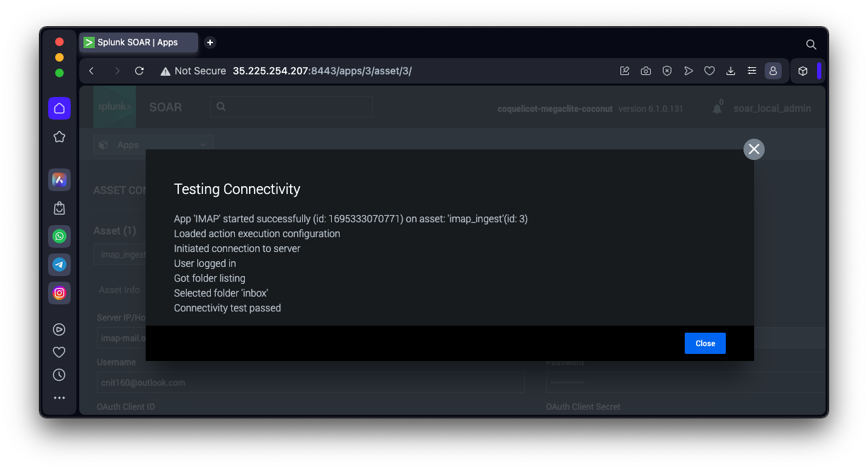Dismiss the dialog using the round X icon

click(754, 149)
